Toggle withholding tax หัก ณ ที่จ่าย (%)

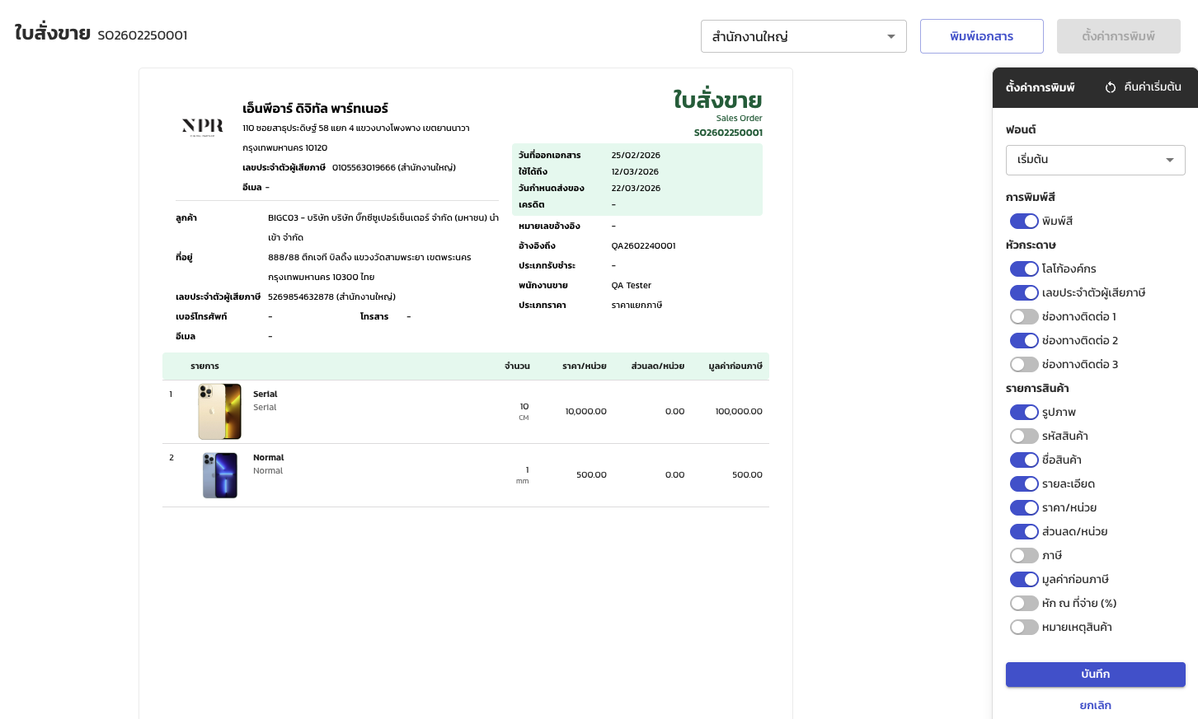(1024, 603)
